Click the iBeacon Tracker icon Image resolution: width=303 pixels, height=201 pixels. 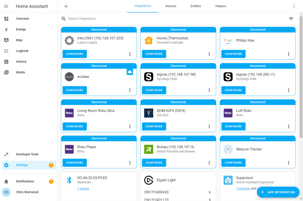(x=228, y=149)
